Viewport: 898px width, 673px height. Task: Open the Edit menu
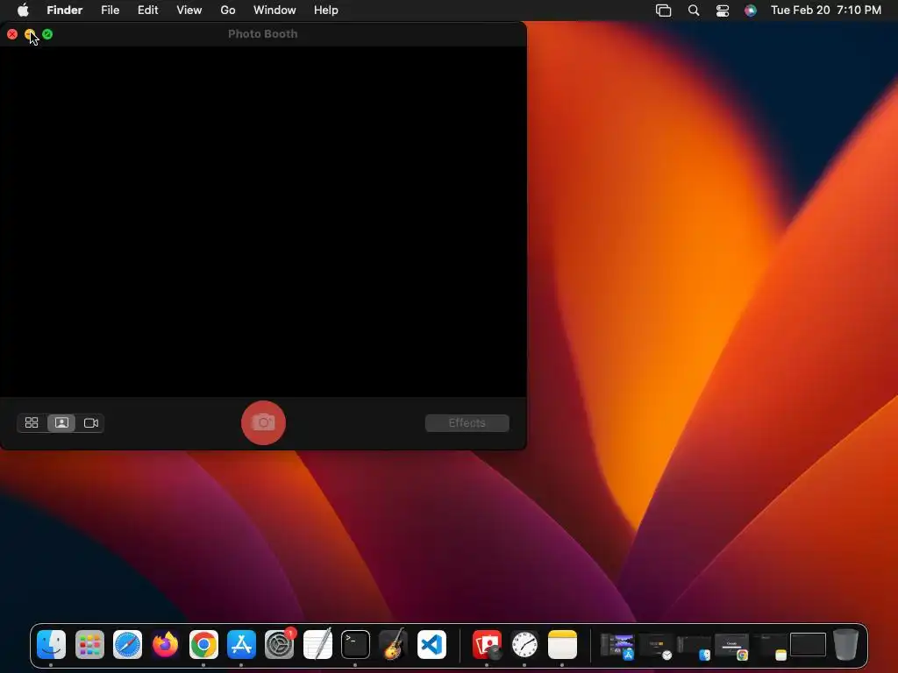click(147, 11)
